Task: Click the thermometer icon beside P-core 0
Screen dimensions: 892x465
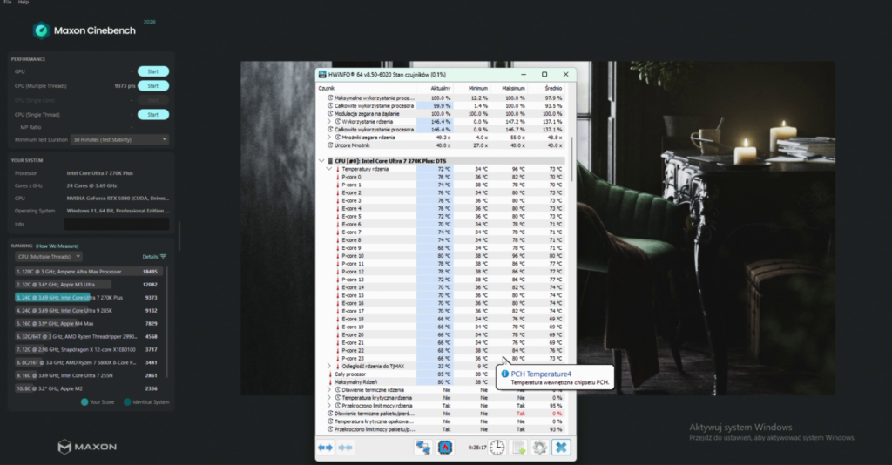Action: (x=337, y=178)
